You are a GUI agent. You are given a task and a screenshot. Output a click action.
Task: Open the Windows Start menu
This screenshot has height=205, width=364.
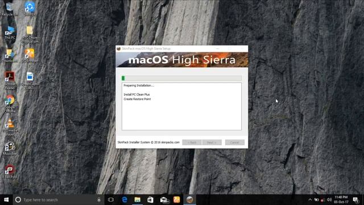click(x=6, y=200)
